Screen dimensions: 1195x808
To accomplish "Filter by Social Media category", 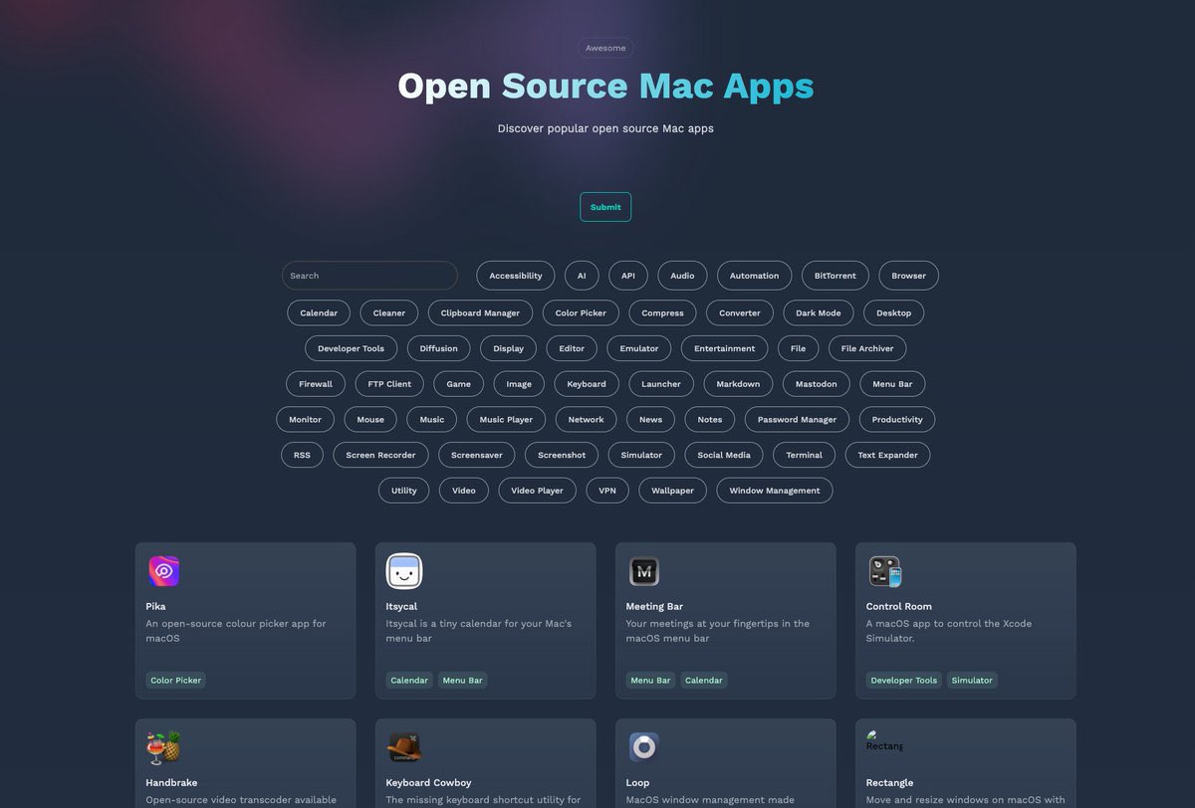I will tap(724, 455).
